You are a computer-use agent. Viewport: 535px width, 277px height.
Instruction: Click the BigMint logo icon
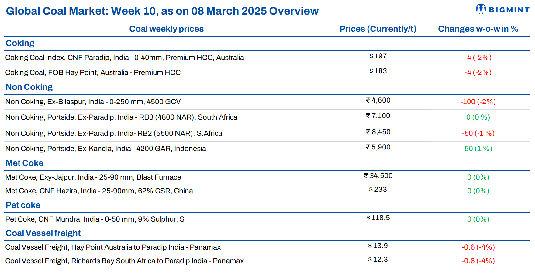481,9
